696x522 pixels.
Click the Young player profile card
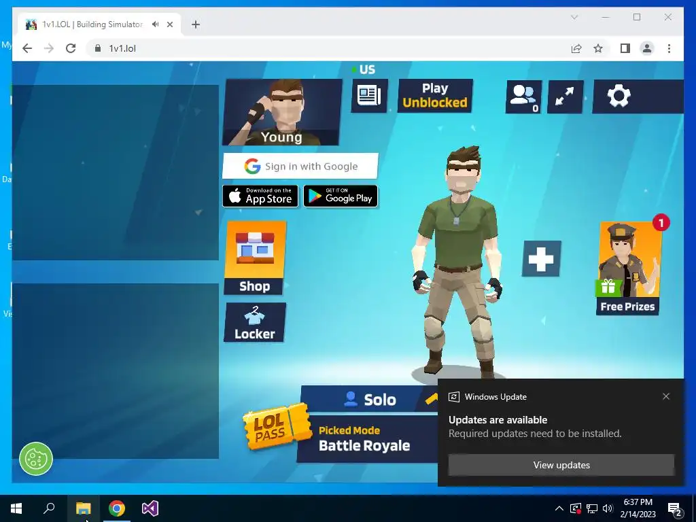[x=282, y=112]
